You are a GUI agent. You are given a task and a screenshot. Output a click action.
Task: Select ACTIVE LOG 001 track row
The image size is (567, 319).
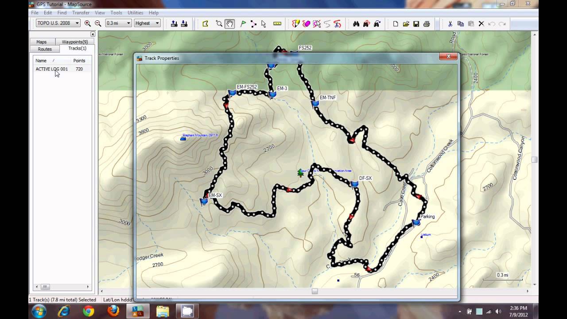pos(62,69)
